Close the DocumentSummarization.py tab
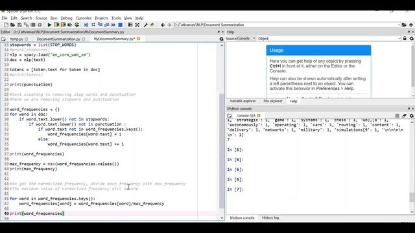Image resolution: width=415 pixels, height=233 pixels. pos(84,39)
